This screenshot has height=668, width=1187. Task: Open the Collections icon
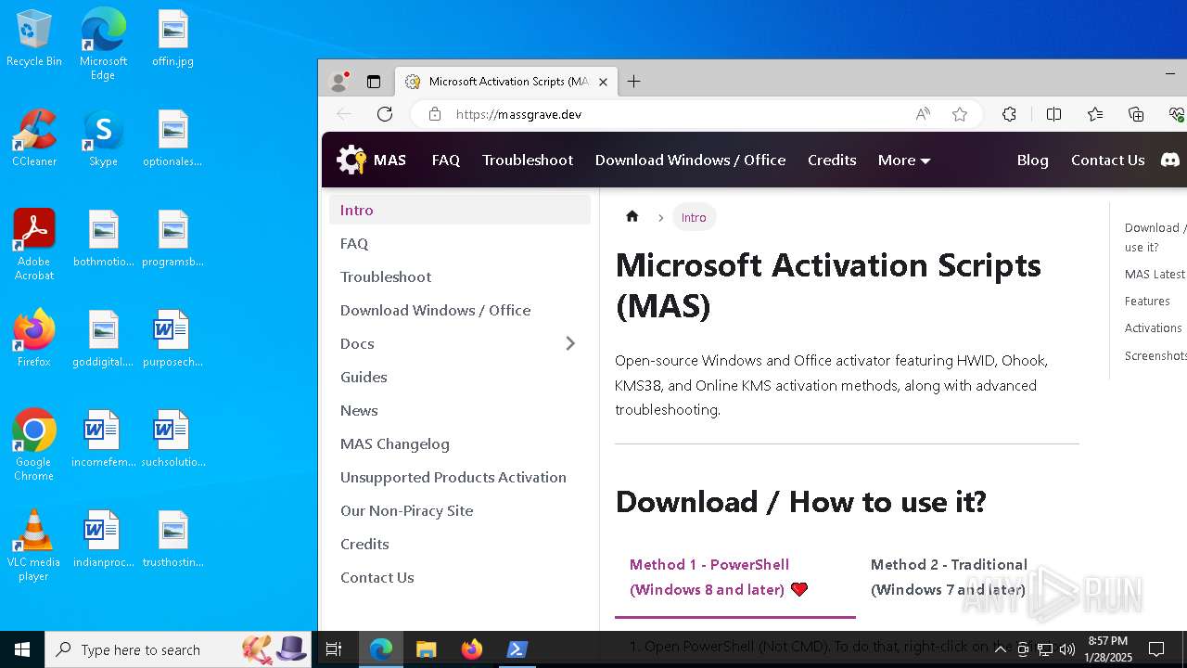pyautogui.click(x=1136, y=114)
